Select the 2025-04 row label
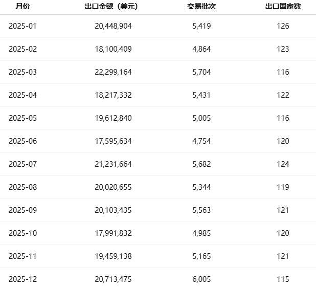The height and width of the screenshot is (289, 316). pos(23,95)
